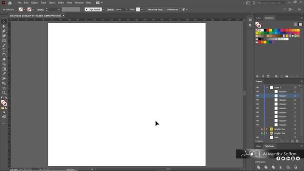Select the Rotate tool
The width and height of the screenshot is (304, 171).
point(4,55)
